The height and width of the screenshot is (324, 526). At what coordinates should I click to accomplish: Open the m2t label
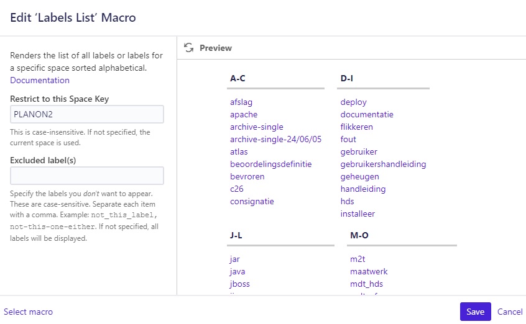click(358, 259)
